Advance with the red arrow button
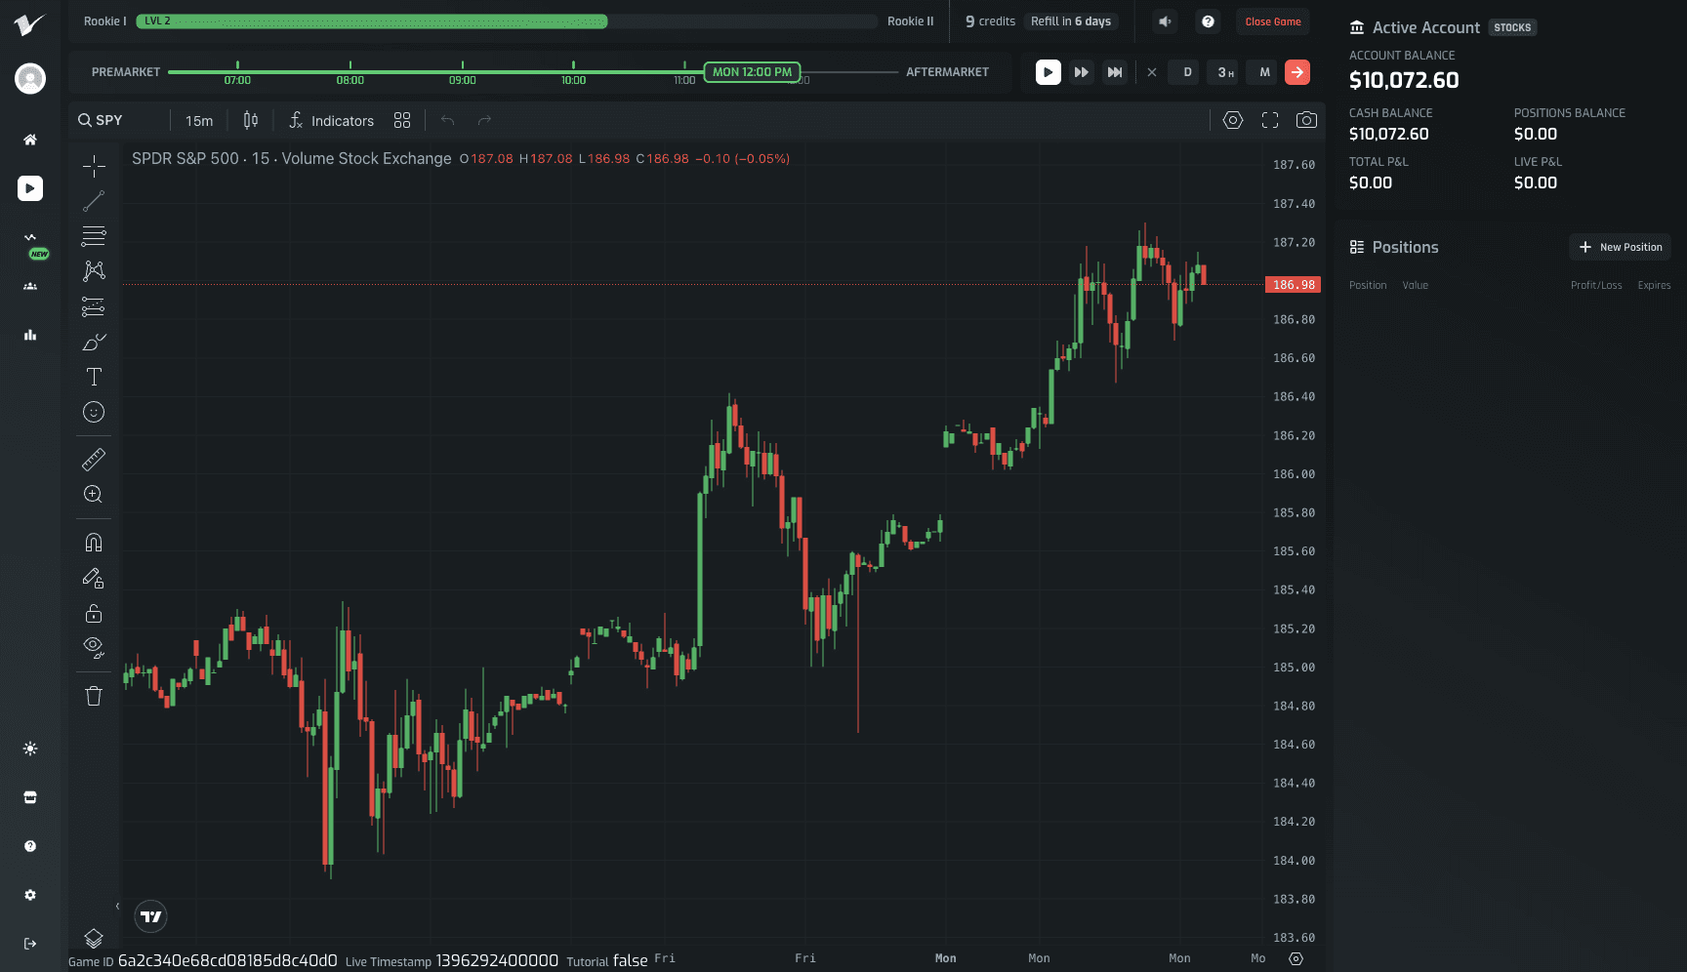 1297,72
